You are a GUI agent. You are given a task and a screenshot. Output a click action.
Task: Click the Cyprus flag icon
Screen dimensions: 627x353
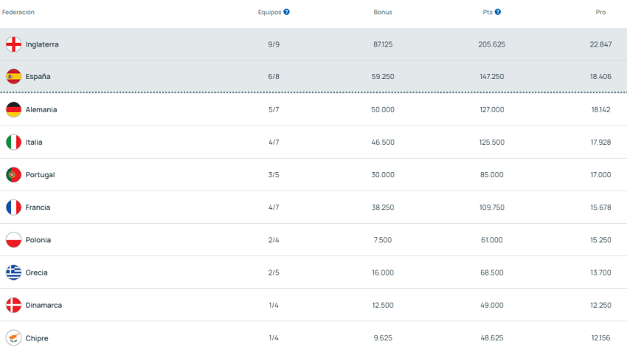pos(13,338)
